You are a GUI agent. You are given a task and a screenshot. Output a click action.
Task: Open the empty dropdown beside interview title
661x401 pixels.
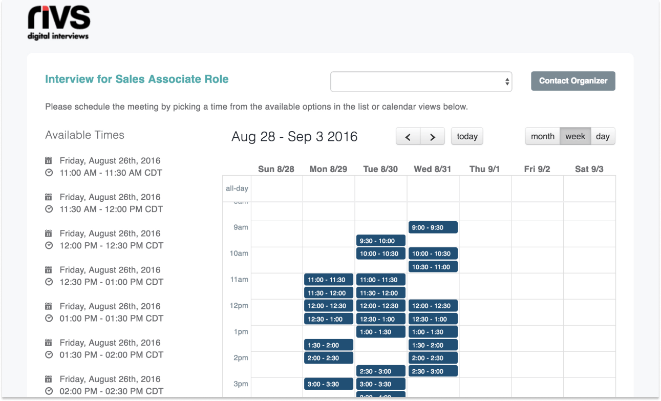421,82
